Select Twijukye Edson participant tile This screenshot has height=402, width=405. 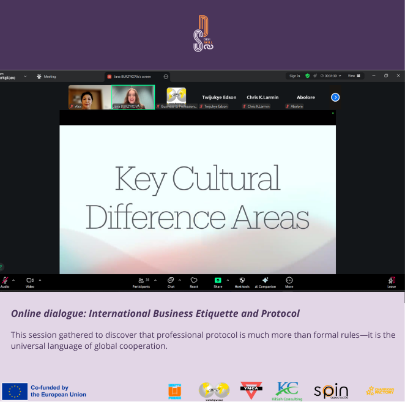(x=219, y=97)
